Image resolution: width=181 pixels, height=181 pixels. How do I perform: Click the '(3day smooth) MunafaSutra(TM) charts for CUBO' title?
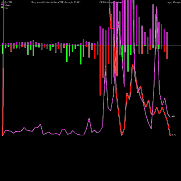click(55, 2)
